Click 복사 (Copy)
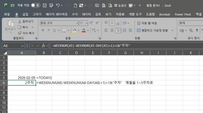Image resolution: width=203 pixels, height=113 pixels. pos(23,27)
